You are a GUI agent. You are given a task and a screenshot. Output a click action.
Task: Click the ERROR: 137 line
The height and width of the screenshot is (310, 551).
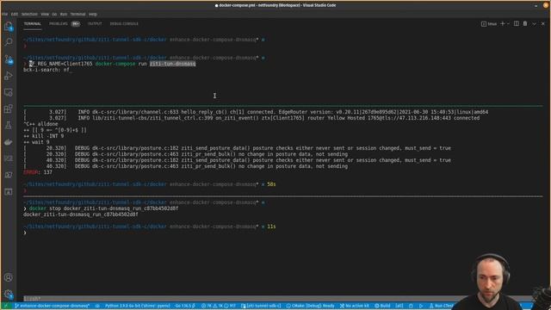pyautogui.click(x=38, y=172)
